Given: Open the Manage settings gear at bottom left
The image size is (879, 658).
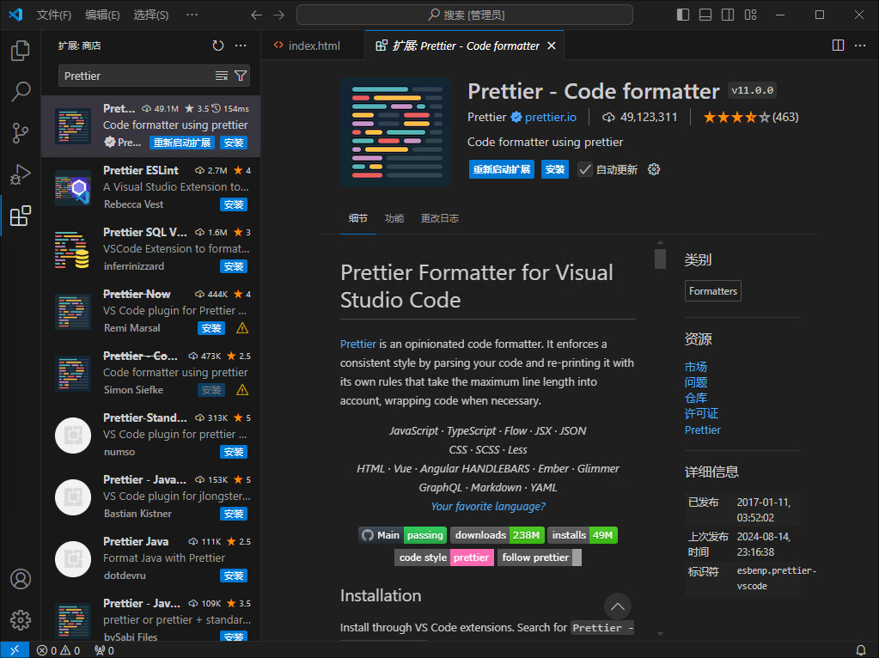Looking at the screenshot, I should [21, 620].
